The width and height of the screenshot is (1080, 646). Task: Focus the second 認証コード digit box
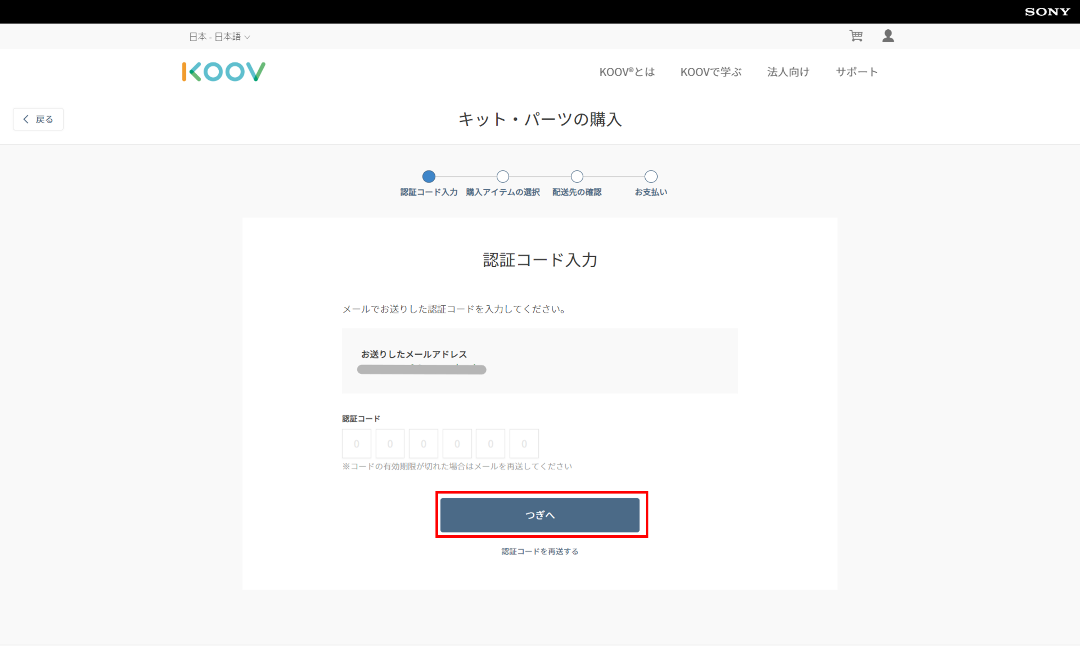tap(390, 443)
